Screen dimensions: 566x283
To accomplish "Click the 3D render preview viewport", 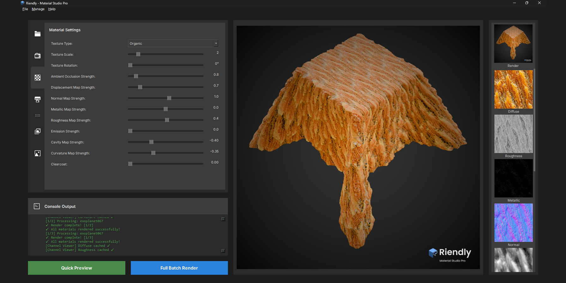I will (x=358, y=148).
